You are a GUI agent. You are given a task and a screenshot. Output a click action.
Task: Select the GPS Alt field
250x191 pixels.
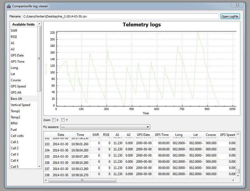[x=23, y=93]
